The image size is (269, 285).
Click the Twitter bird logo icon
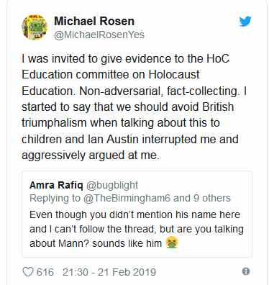[x=245, y=22]
